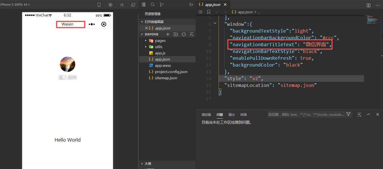
Task: Open the explorer list icon
Action: (x=144, y=5)
